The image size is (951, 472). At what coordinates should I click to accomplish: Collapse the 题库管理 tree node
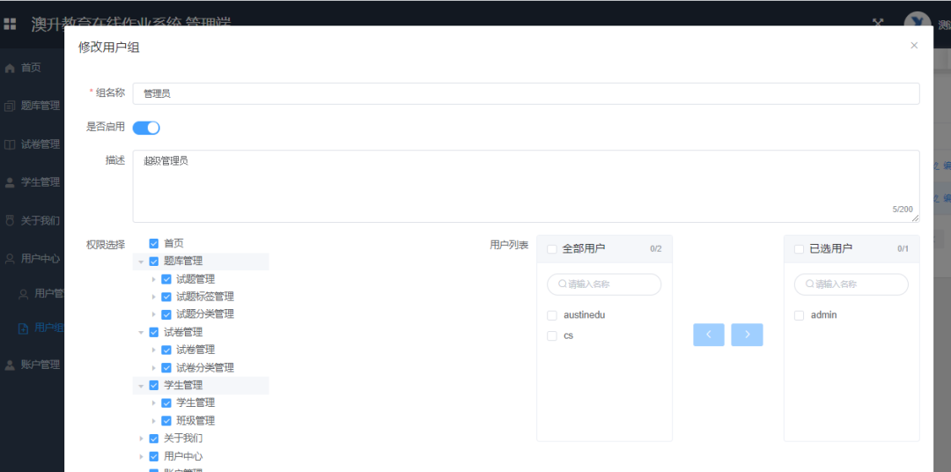pos(141,262)
